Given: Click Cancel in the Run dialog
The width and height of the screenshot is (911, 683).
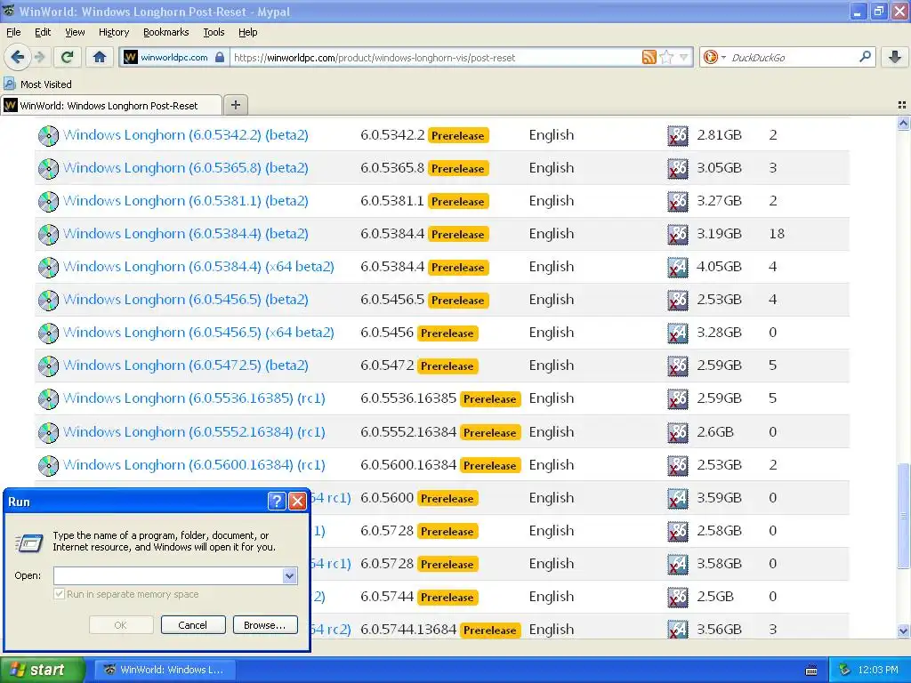Looking at the screenshot, I should [x=192, y=625].
